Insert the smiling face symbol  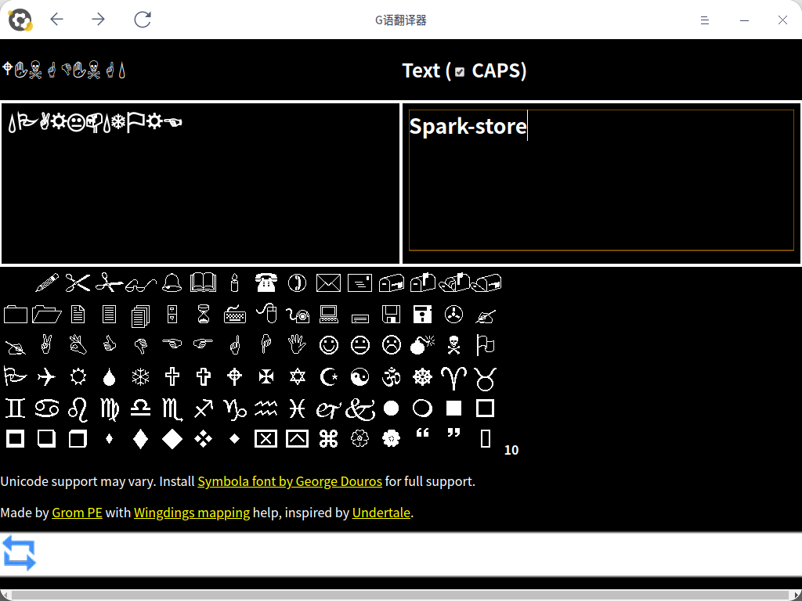pyautogui.click(x=329, y=345)
